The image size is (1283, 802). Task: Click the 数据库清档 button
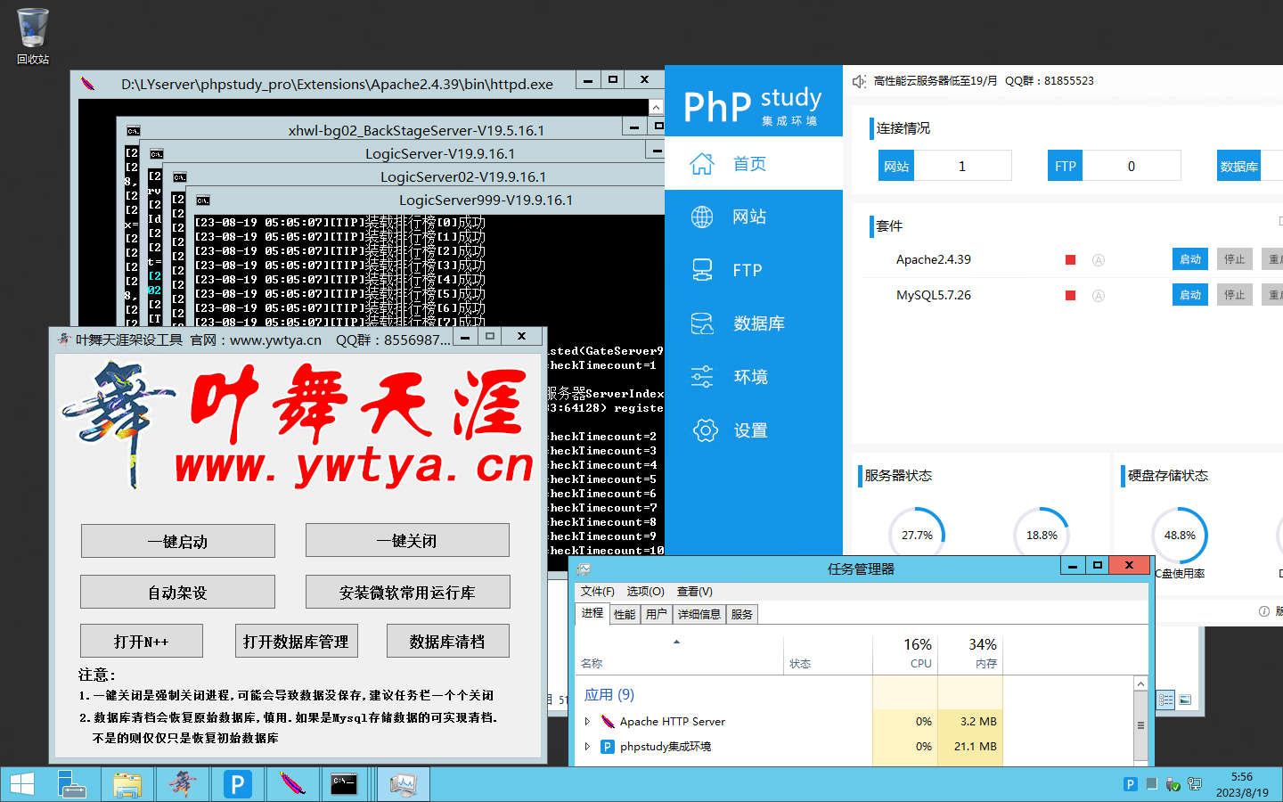point(447,641)
